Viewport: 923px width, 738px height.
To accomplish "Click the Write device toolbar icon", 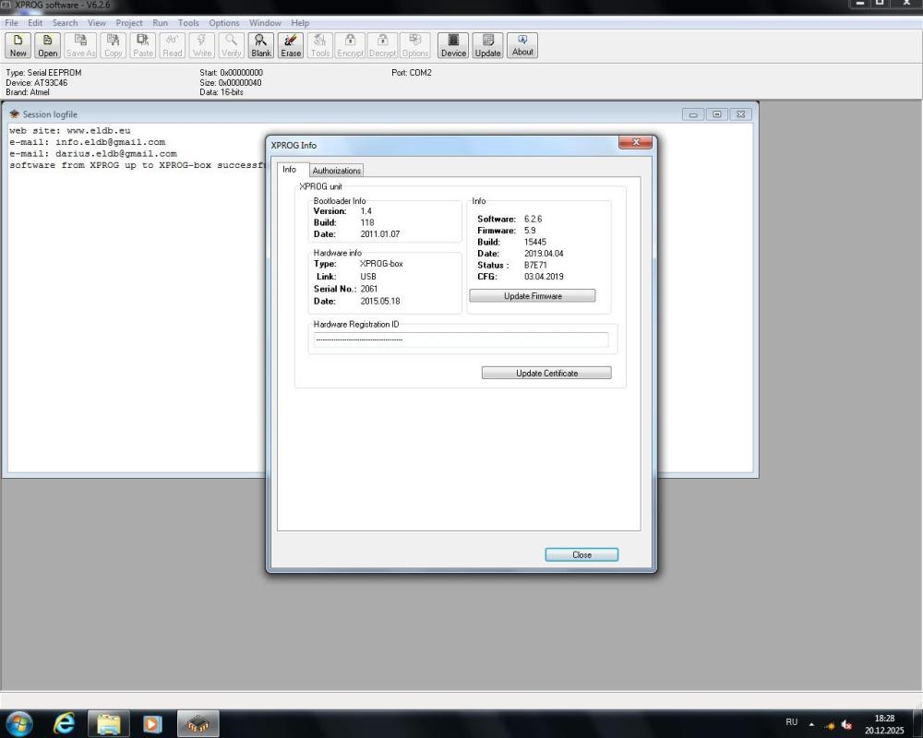I will pyautogui.click(x=202, y=45).
